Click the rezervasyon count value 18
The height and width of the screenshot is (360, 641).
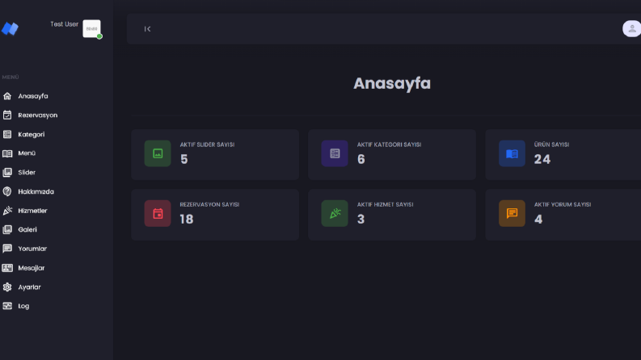[x=187, y=220]
